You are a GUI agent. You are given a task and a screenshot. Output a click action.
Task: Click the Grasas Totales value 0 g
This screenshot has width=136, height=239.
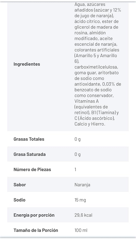click(78, 139)
